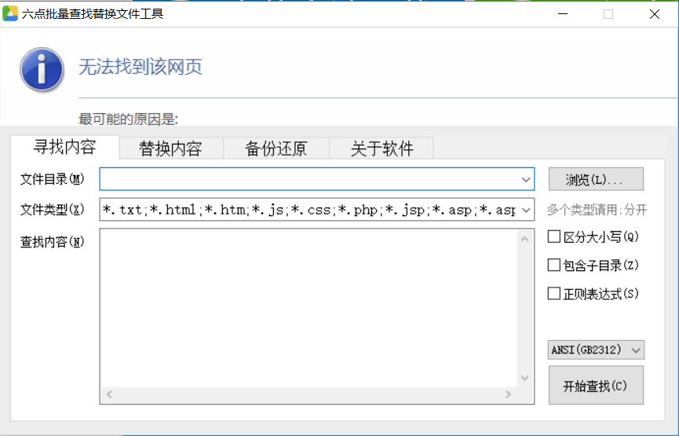Click the horizontal scroll right arrow
The height and width of the screenshot is (436, 679).
tap(508, 394)
